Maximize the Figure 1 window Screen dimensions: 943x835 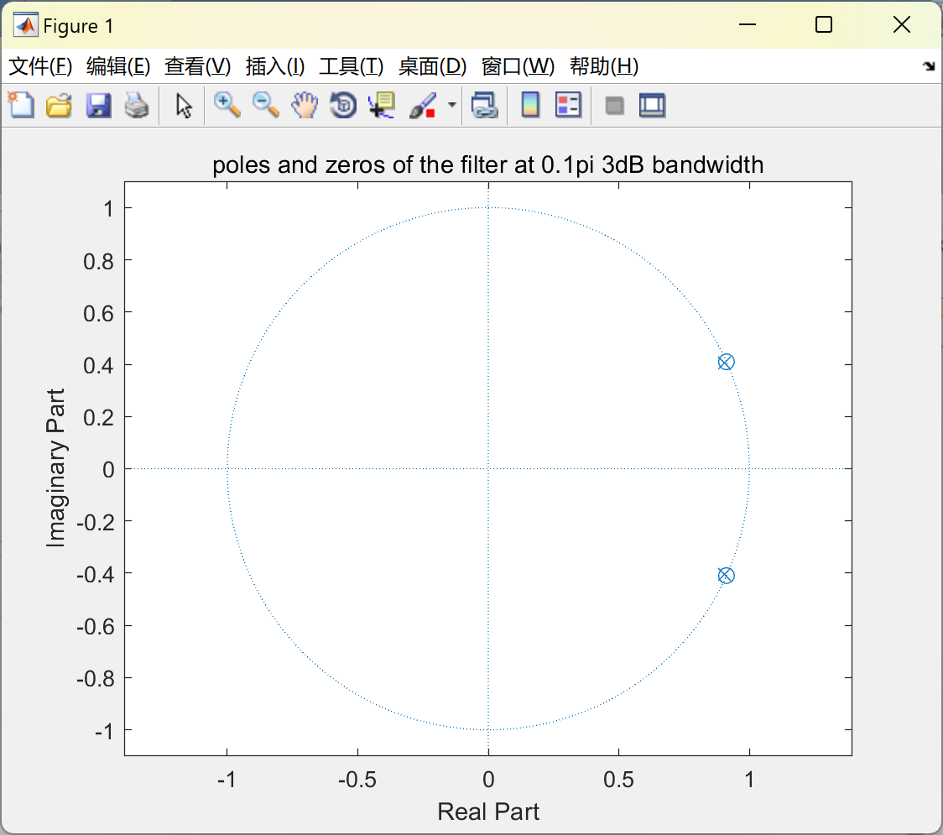(x=823, y=24)
